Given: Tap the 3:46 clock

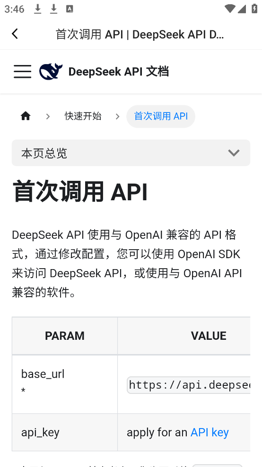Looking at the screenshot, I should coord(14,9).
